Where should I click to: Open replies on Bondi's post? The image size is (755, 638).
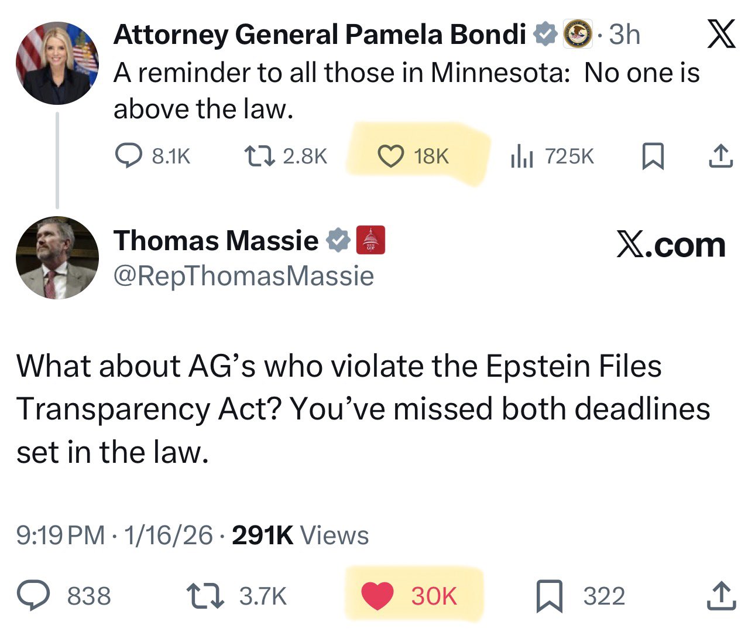coord(128,155)
